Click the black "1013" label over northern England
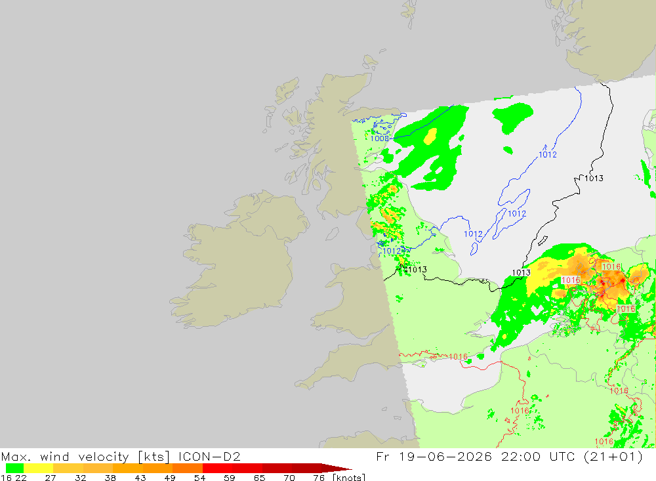Viewport: 656px width, 481px height. pos(417,269)
